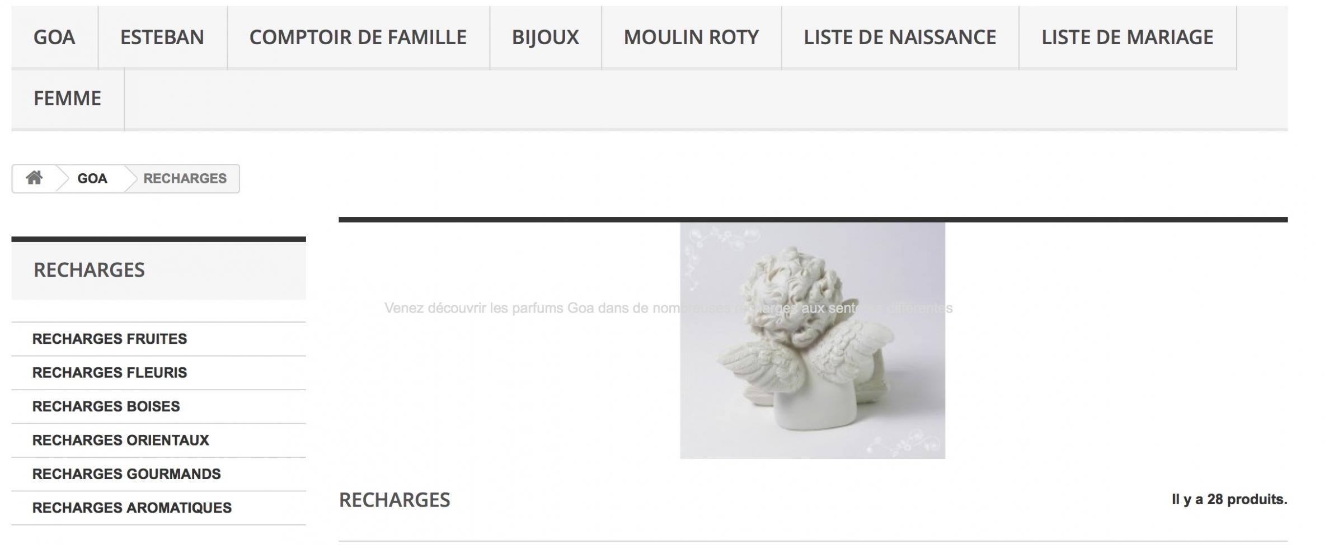Click RECHARGES in the breadcrumb
This screenshot has width=1343, height=545.
click(185, 179)
